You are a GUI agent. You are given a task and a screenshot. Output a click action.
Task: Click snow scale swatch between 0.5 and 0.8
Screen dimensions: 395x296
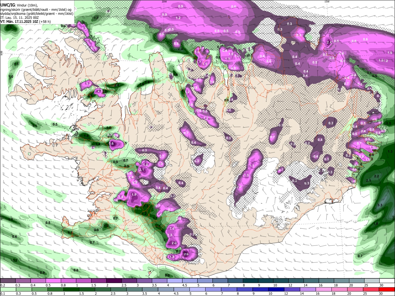click(x=53, y=281)
